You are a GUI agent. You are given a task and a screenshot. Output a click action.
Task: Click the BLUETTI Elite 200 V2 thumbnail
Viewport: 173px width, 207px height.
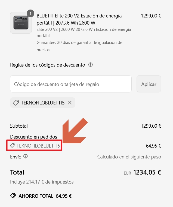(21, 23)
